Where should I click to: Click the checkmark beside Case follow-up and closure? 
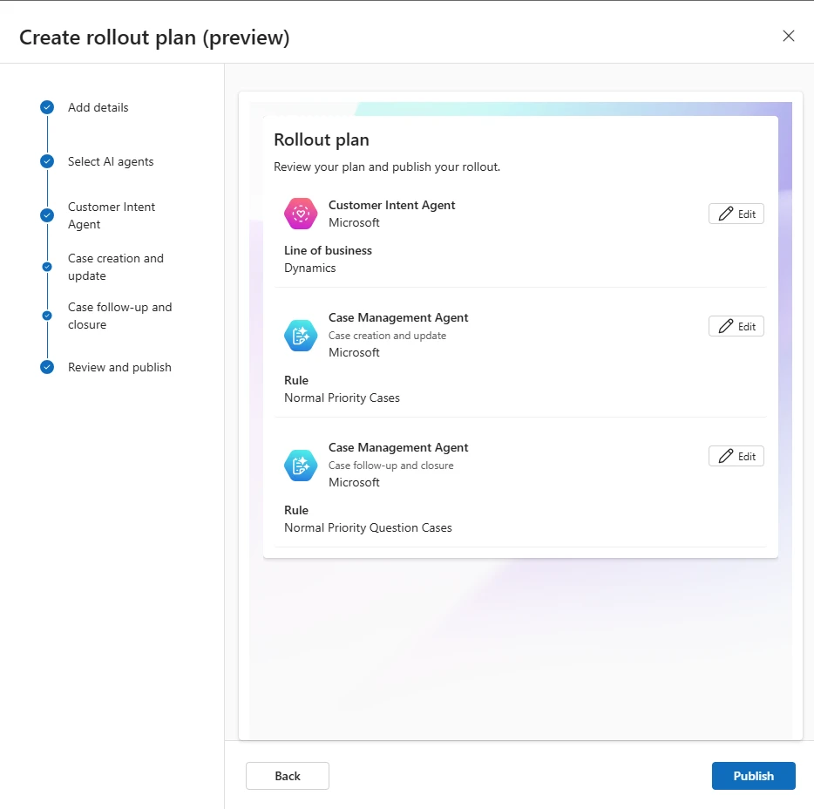click(46, 316)
